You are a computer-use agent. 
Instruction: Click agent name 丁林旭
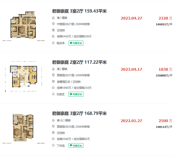[61, 145]
